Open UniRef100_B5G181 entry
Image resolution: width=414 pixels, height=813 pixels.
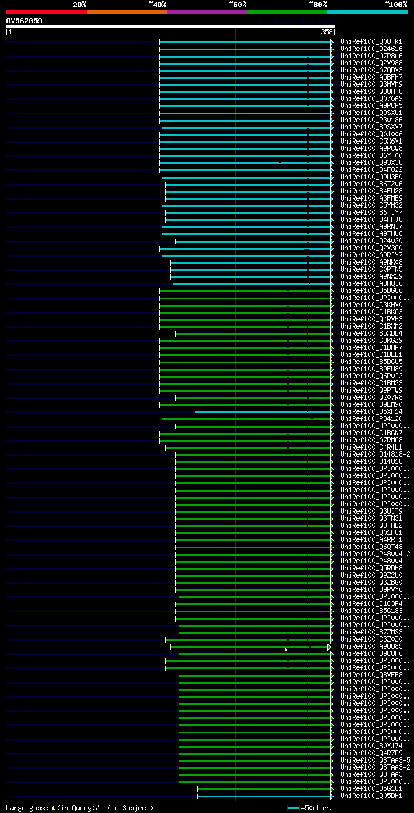371,788
